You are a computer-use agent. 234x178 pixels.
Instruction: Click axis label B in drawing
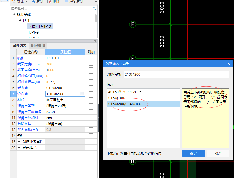[x=133, y=162]
